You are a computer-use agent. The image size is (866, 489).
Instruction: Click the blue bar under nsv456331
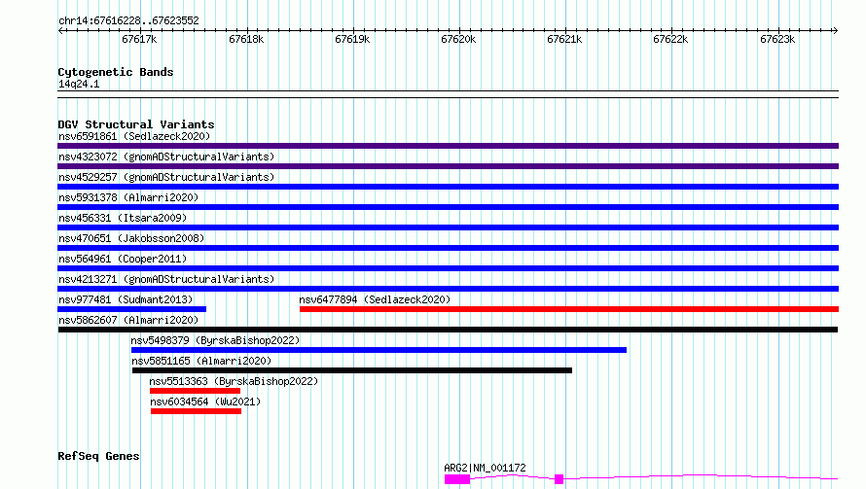448,227
